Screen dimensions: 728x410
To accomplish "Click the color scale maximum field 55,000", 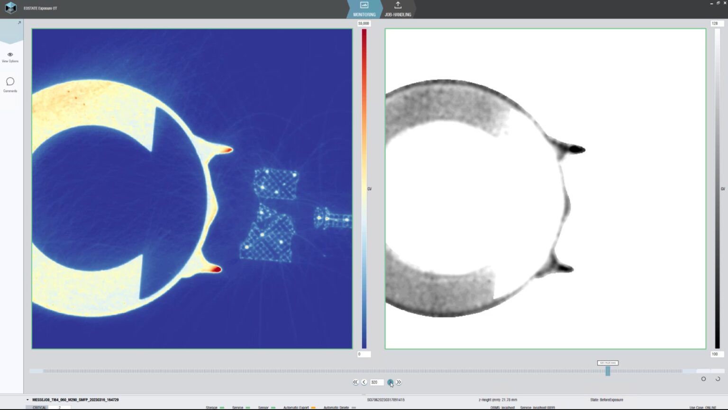I will click(364, 23).
